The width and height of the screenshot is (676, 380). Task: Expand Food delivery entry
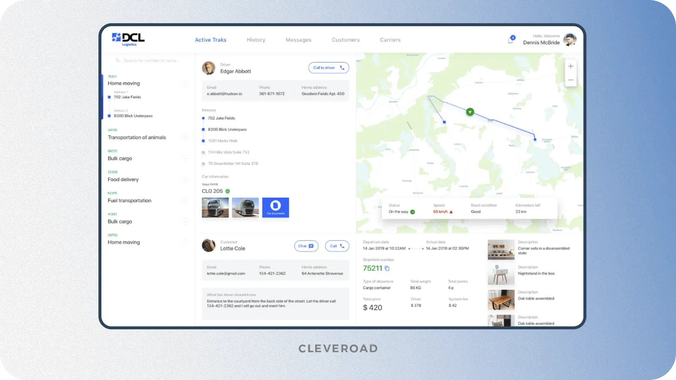click(185, 179)
